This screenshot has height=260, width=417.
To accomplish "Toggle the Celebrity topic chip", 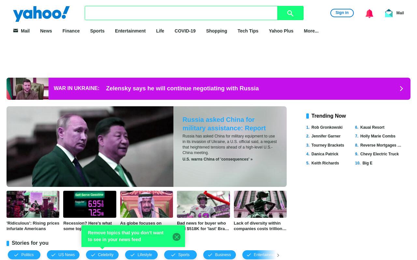I will pyautogui.click(x=102, y=255).
